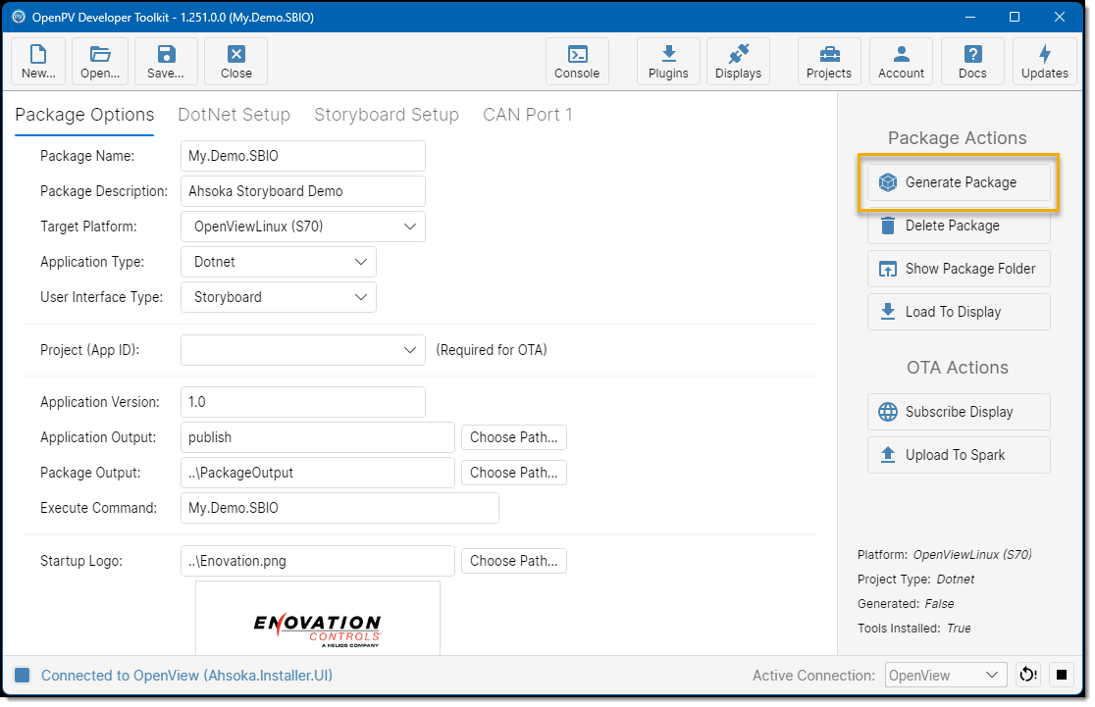Choose path for Startup Logo
This screenshot has height=707, width=1095.
click(x=514, y=561)
